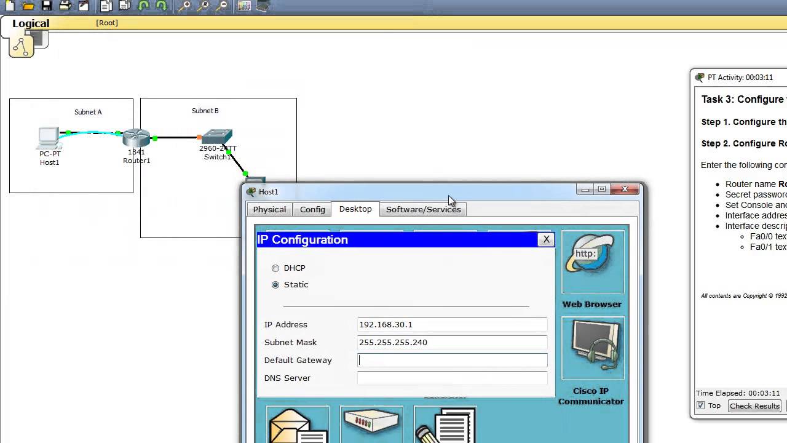Click the IP Address input field
Image resolution: width=787 pixels, height=443 pixels.
(452, 324)
